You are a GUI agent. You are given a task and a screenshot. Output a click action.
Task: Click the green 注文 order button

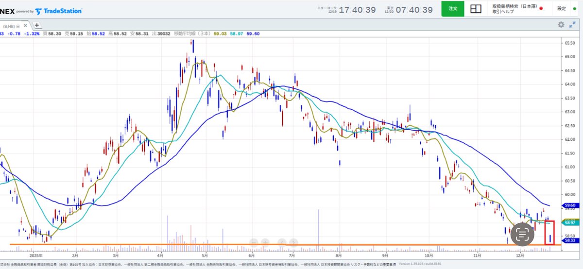[x=453, y=9]
